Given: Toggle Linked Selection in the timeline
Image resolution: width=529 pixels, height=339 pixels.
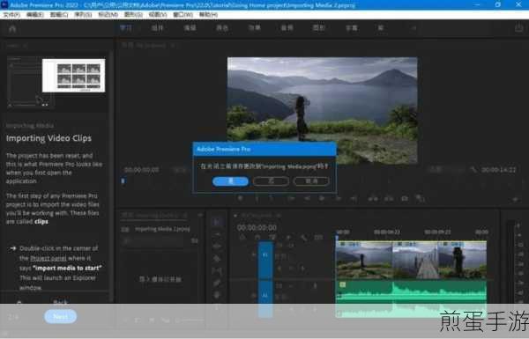Looking at the screenshot, I should [x=272, y=238].
